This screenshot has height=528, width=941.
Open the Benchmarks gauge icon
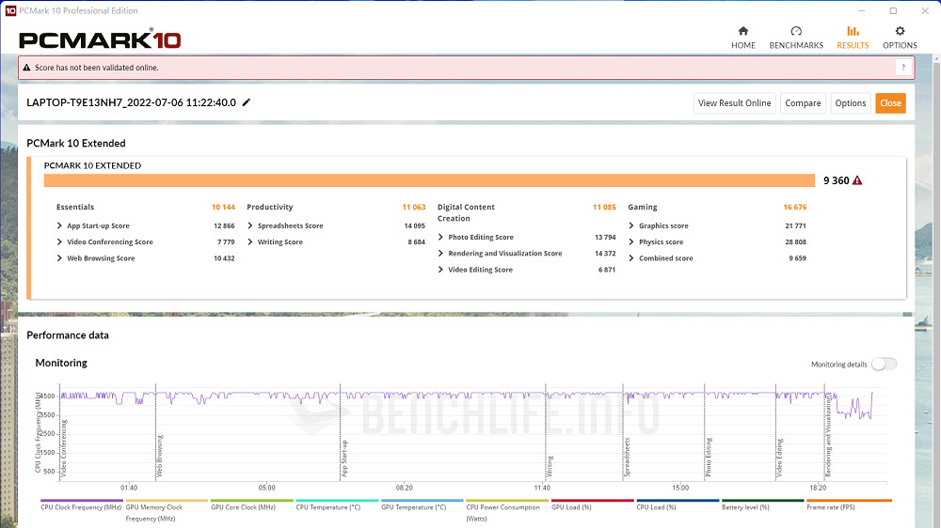796,31
